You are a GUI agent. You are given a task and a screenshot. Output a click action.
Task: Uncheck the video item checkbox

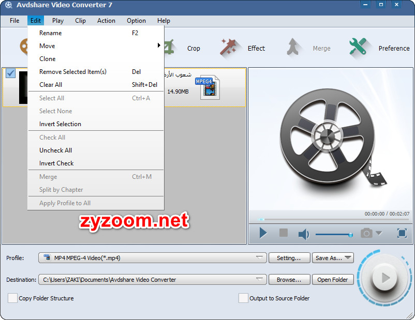pos(10,73)
